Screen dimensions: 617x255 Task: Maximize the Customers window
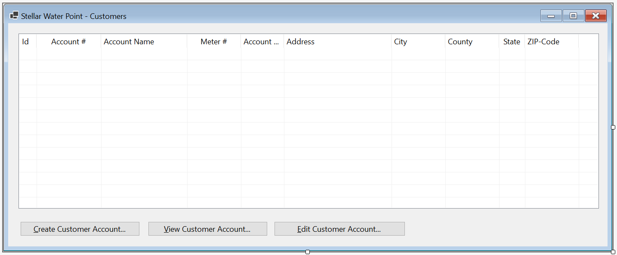pos(573,16)
